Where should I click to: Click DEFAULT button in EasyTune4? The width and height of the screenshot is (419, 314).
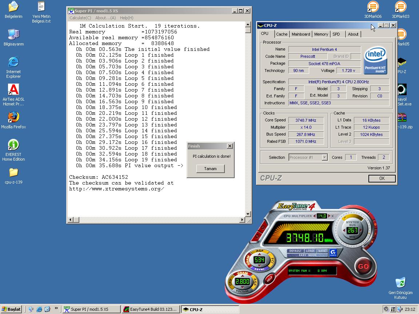[x=295, y=251]
